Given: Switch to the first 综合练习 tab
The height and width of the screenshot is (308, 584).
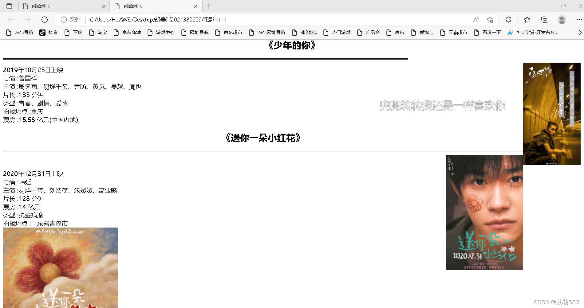Looking at the screenshot, I should [64, 6].
